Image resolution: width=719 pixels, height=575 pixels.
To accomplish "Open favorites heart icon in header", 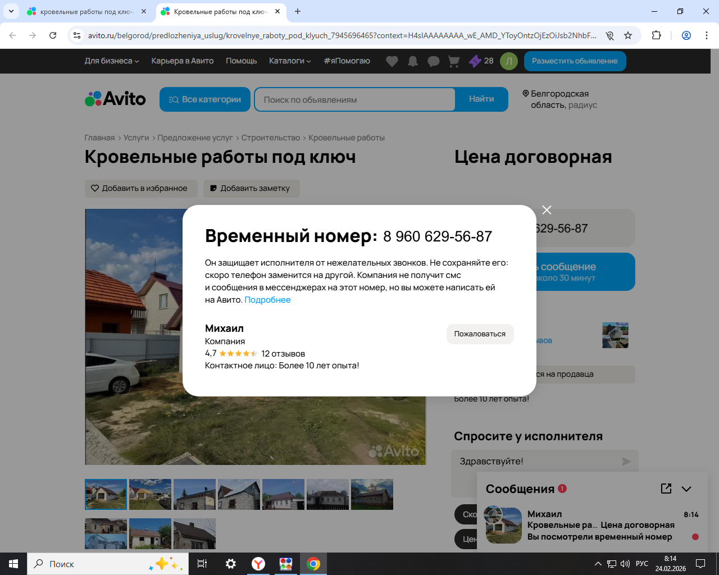I will coord(392,61).
